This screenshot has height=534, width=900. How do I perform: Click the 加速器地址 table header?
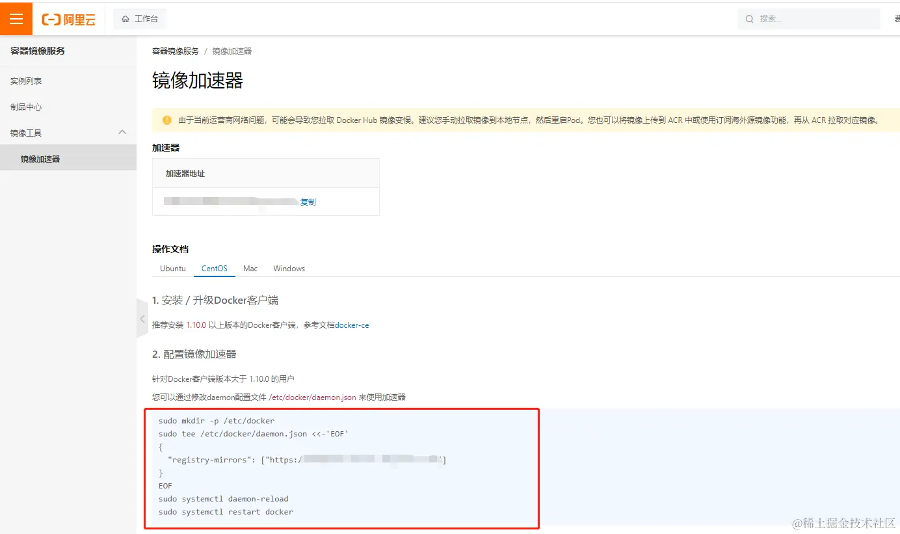click(185, 174)
